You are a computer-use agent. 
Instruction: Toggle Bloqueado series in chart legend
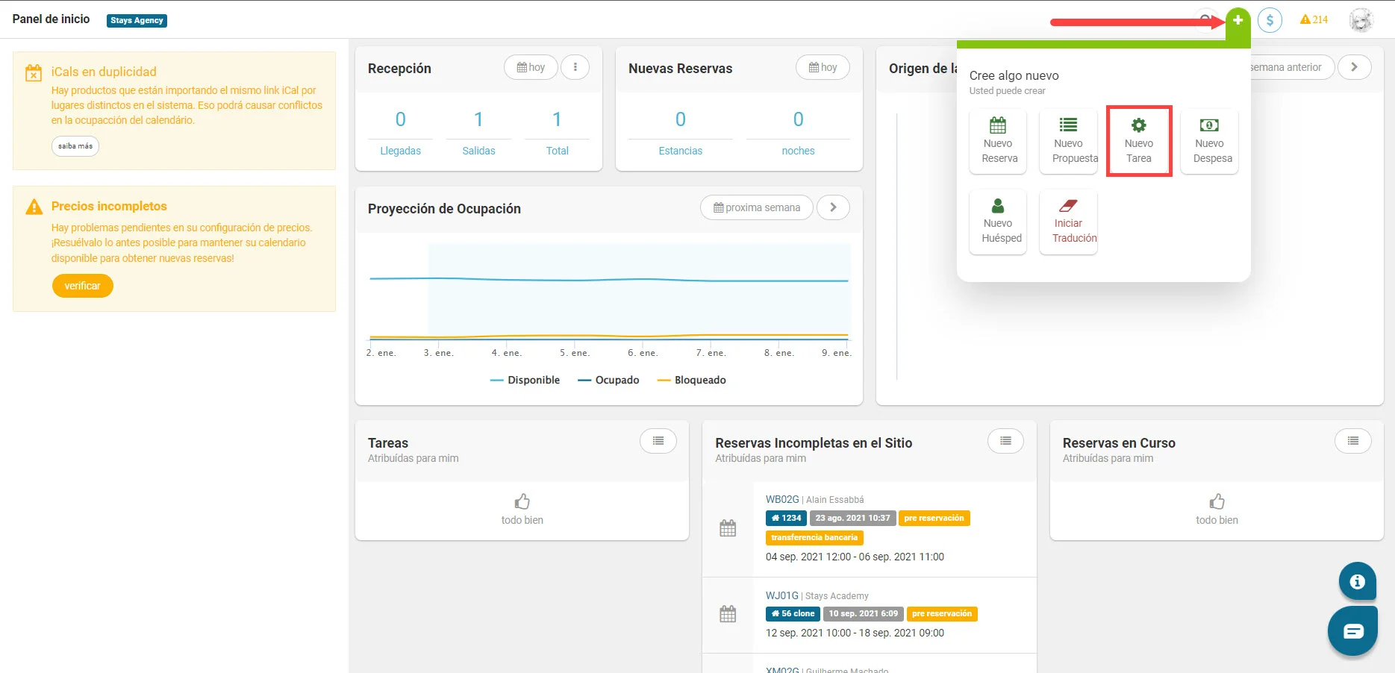pyautogui.click(x=691, y=380)
